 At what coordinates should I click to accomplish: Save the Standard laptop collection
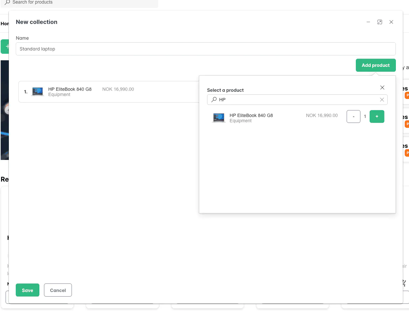pos(27,290)
